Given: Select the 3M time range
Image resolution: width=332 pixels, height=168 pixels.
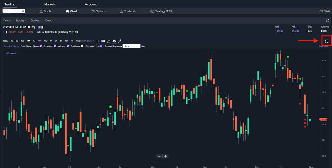Looking at the screenshot, I should pyautogui.click(x=34, y=41).
